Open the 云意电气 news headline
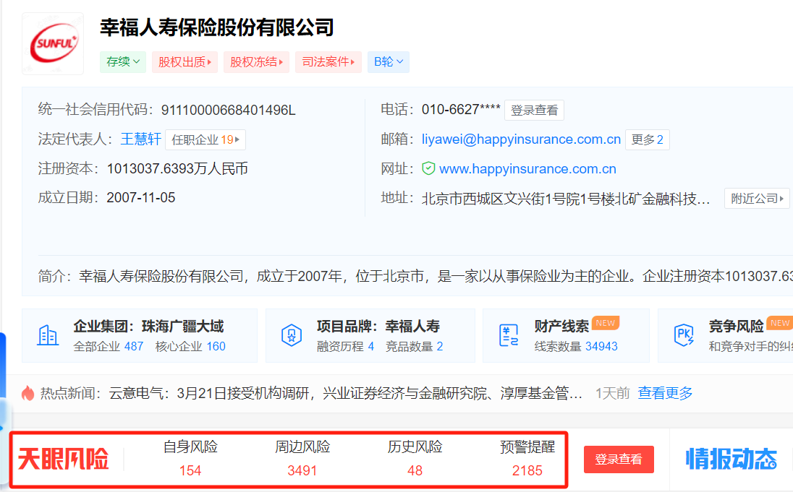 click(x=346, y=393)
